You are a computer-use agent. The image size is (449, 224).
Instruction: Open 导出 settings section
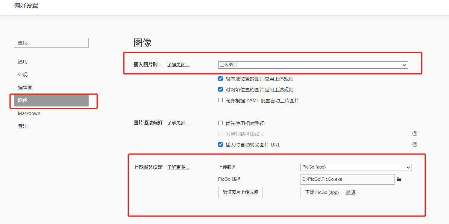pyautogui.click(x=23, y=126)
